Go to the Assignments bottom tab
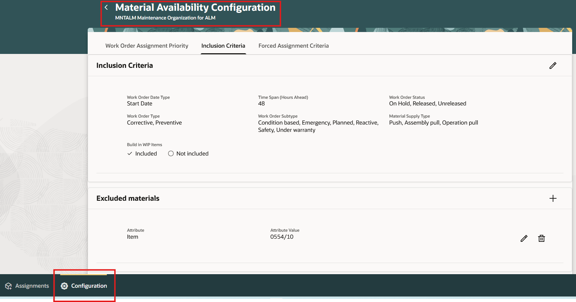This screenshot has width=576, height=302. [x=27, y=286]
